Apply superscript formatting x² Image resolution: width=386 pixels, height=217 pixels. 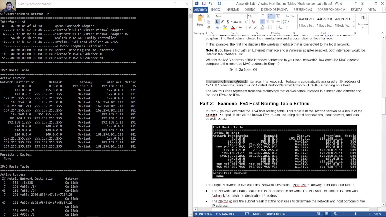246,22
